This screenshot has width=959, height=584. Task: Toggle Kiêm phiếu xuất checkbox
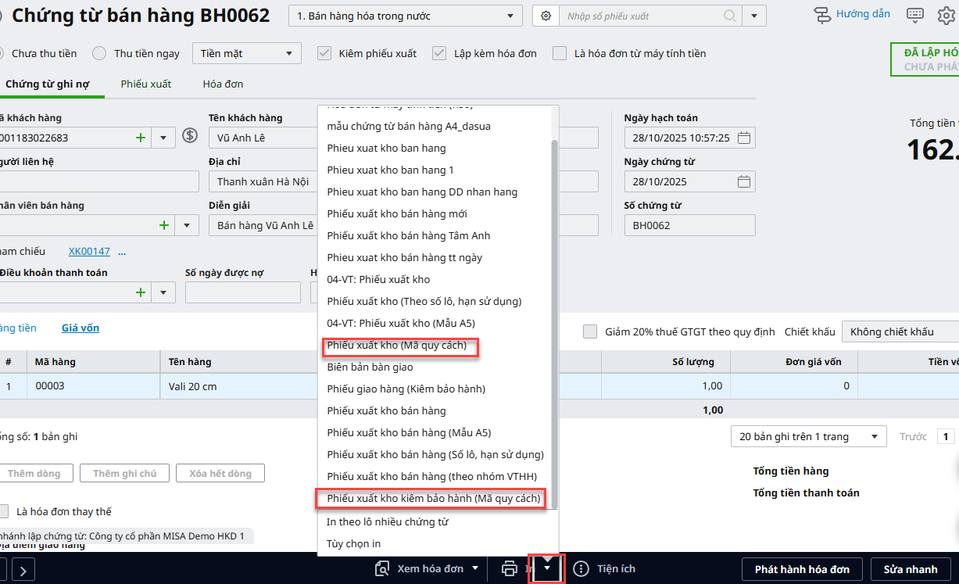click(x=324, y=53)
